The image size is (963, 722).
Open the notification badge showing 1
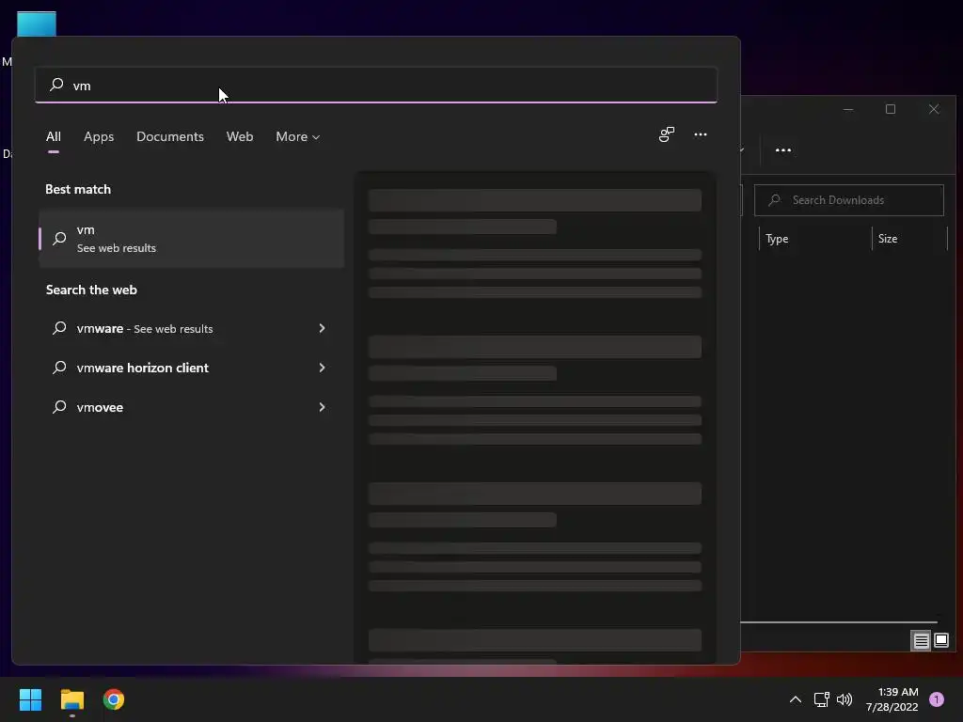point(937,699)
